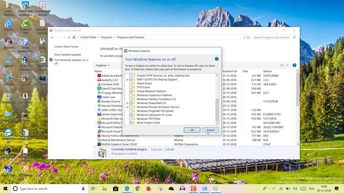
Task: Click the magnifier in Search Programs and Features
Action: click(294, 38)
